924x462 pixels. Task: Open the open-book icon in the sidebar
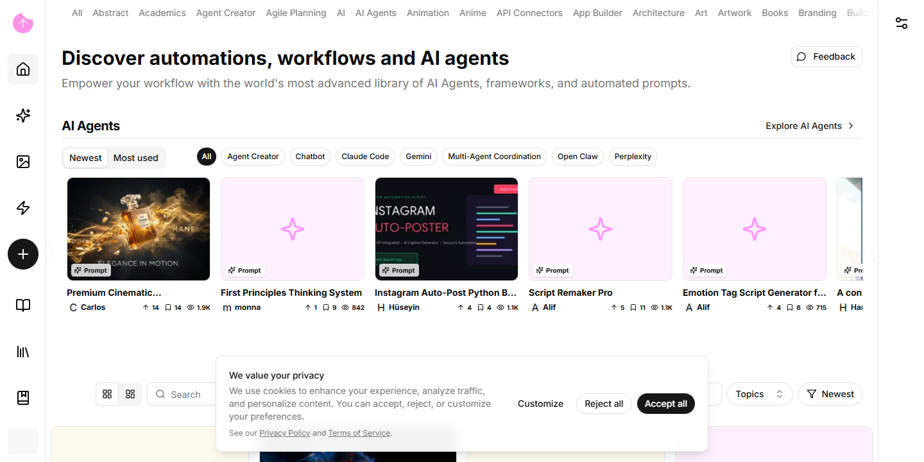click(23, 305)
